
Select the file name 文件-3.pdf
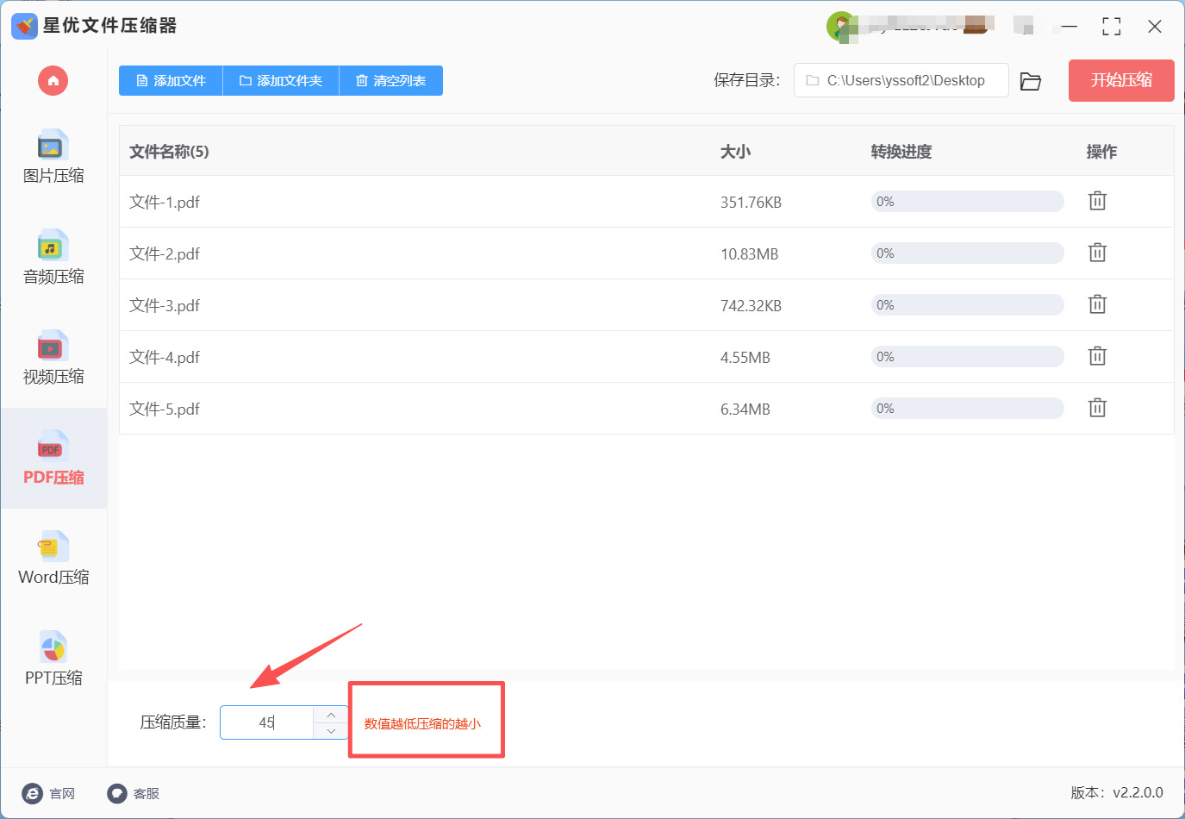[165, 306]
